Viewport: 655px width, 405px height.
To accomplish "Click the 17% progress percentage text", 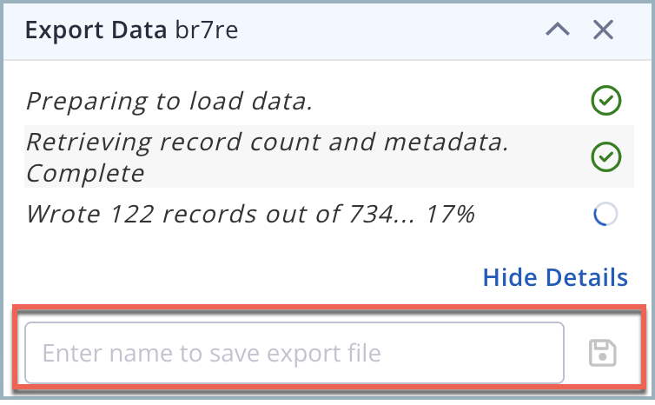I will (451, 214).
